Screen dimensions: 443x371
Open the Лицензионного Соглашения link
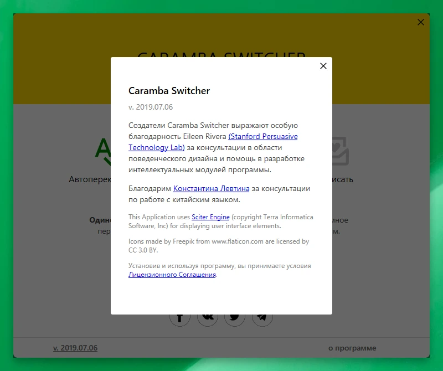[x=172, y=275]
